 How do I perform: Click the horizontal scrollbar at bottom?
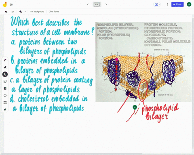tap(72, 153)
